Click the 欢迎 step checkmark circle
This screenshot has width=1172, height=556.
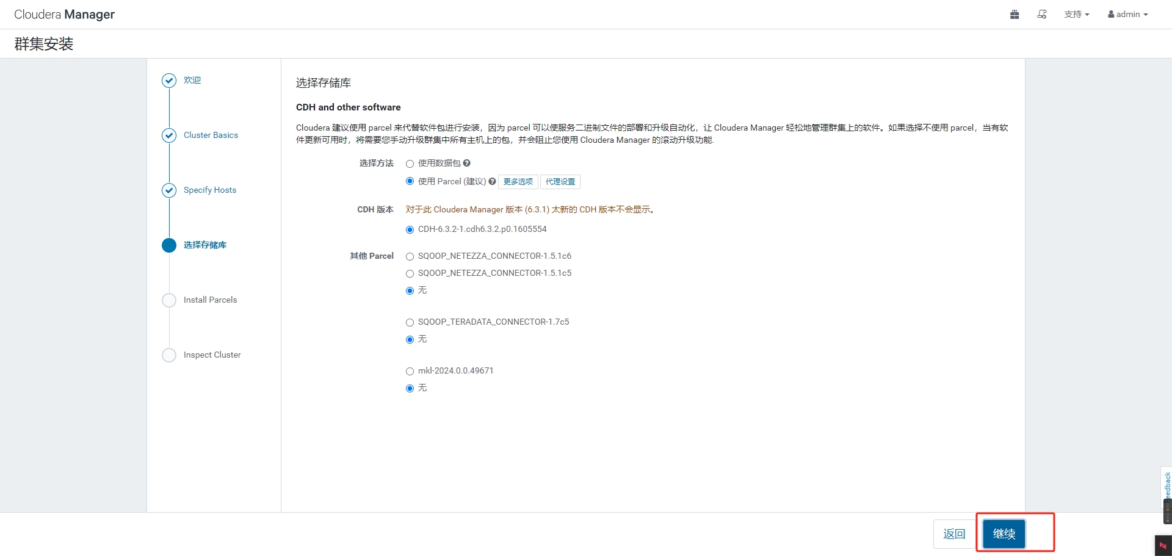(x=169, y=81)
